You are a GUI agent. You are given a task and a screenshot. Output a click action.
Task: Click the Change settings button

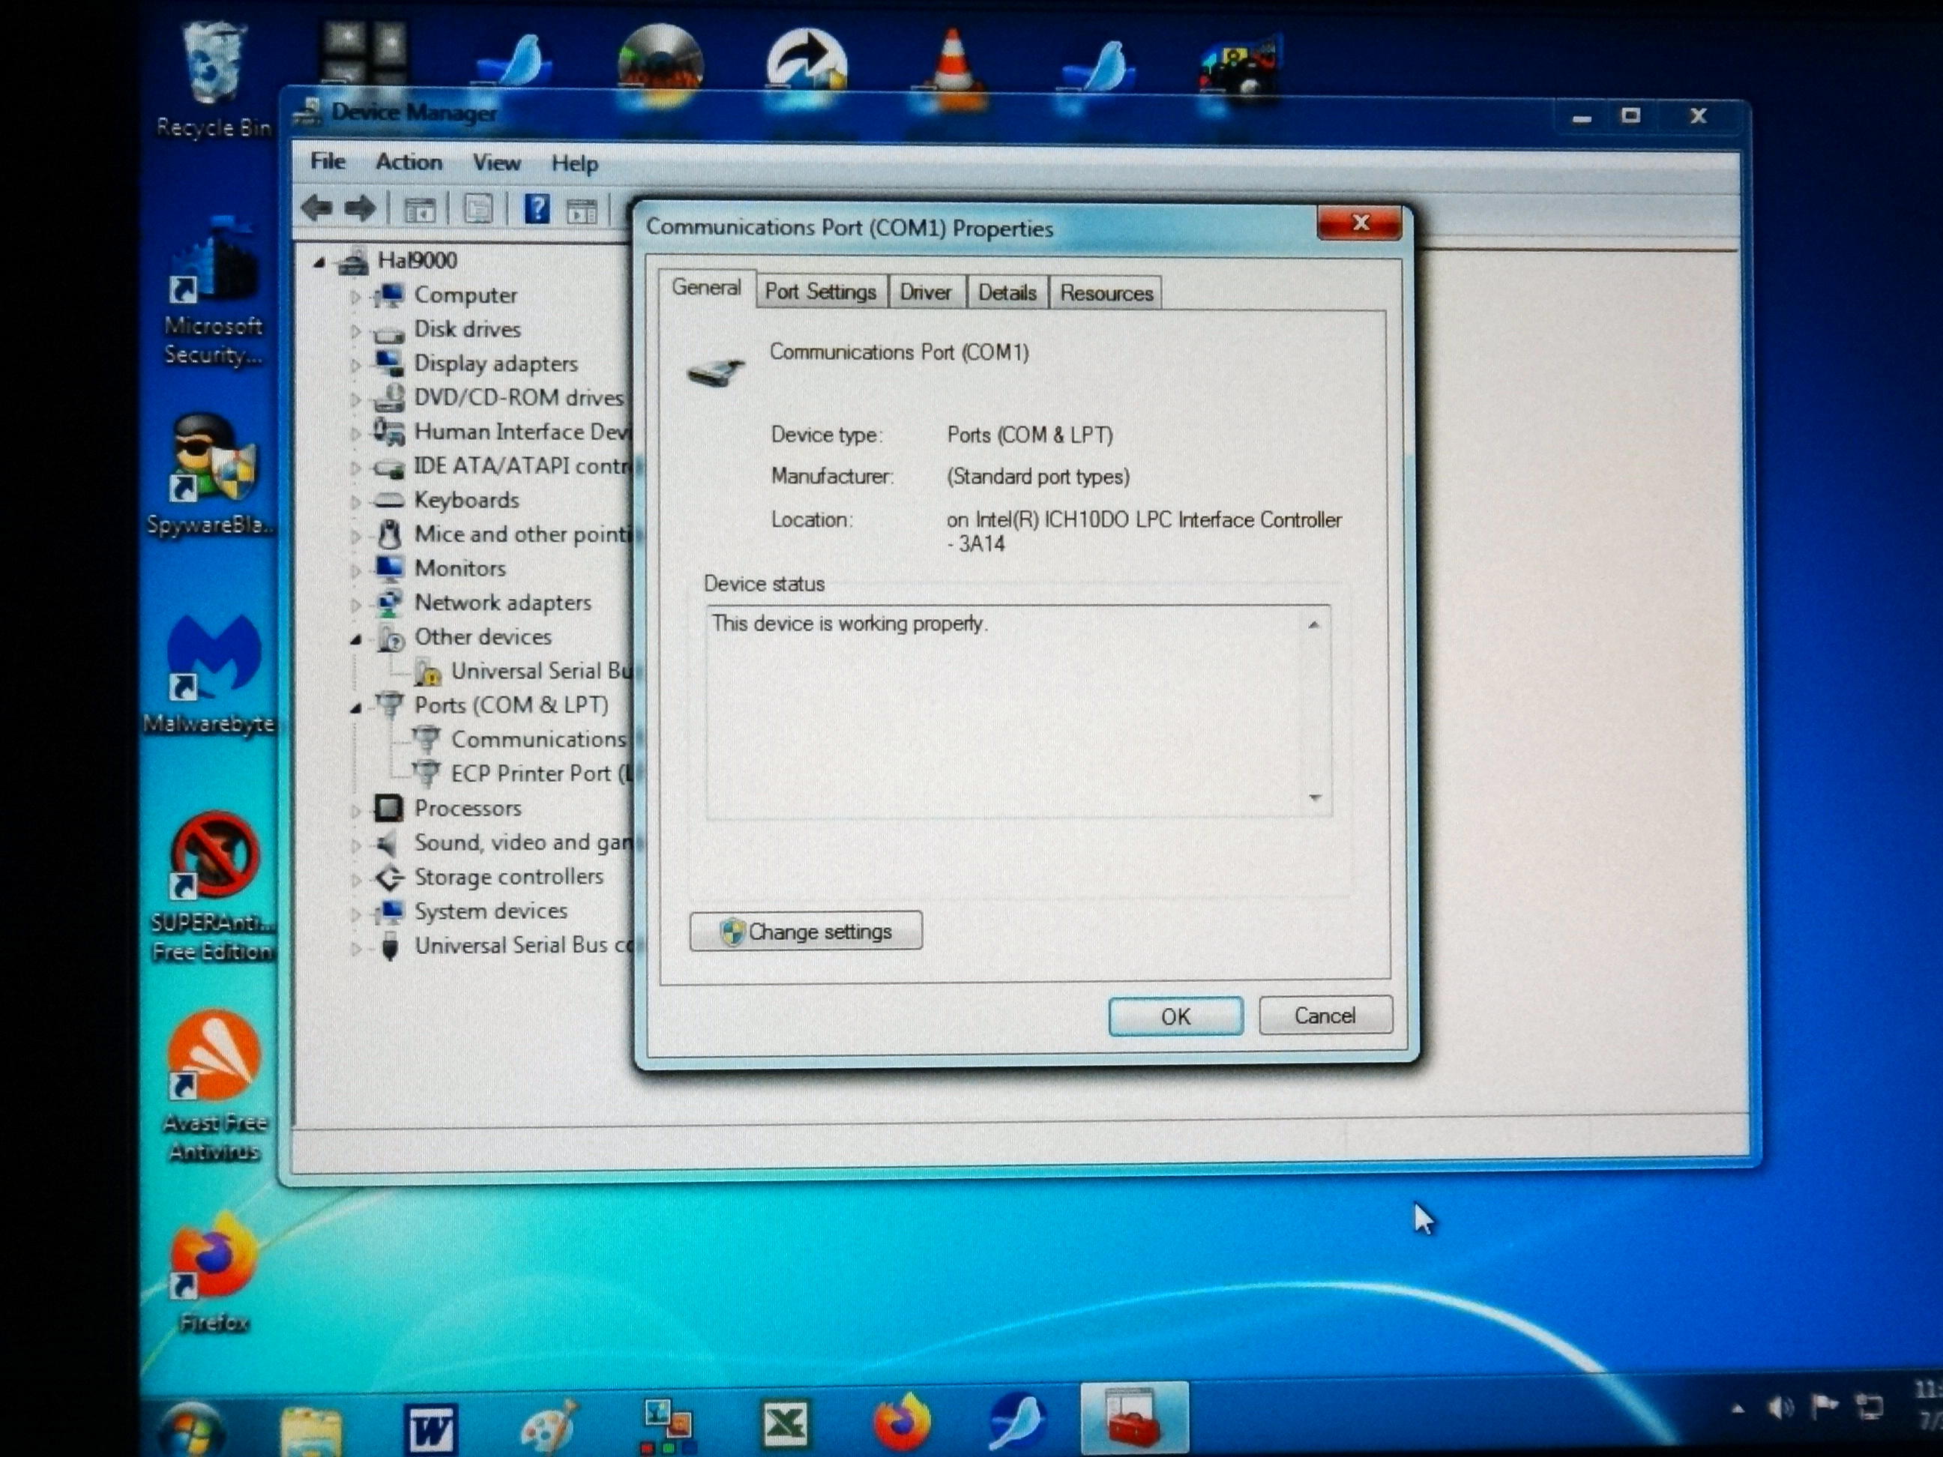806,931
